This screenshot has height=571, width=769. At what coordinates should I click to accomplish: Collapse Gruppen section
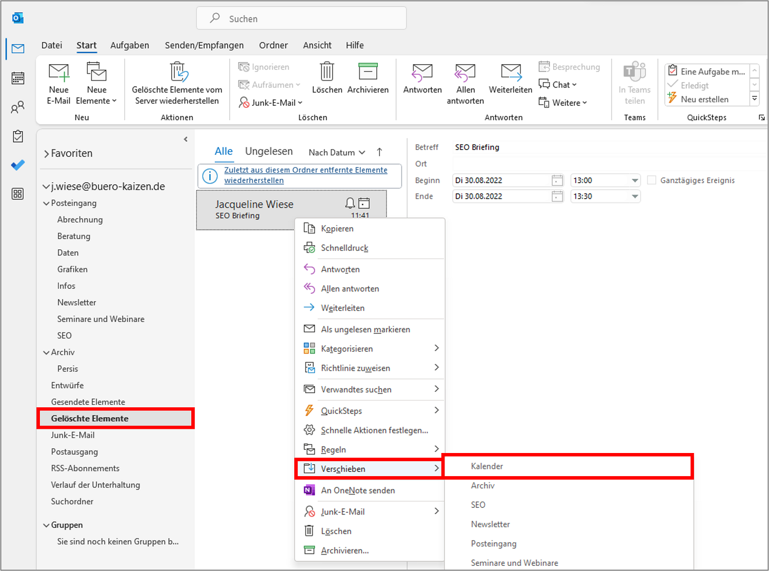(46, 525)
